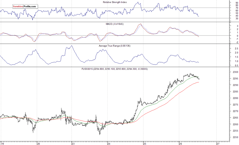
Task: Click date 25 on the time axis
Action: (145, 143)
